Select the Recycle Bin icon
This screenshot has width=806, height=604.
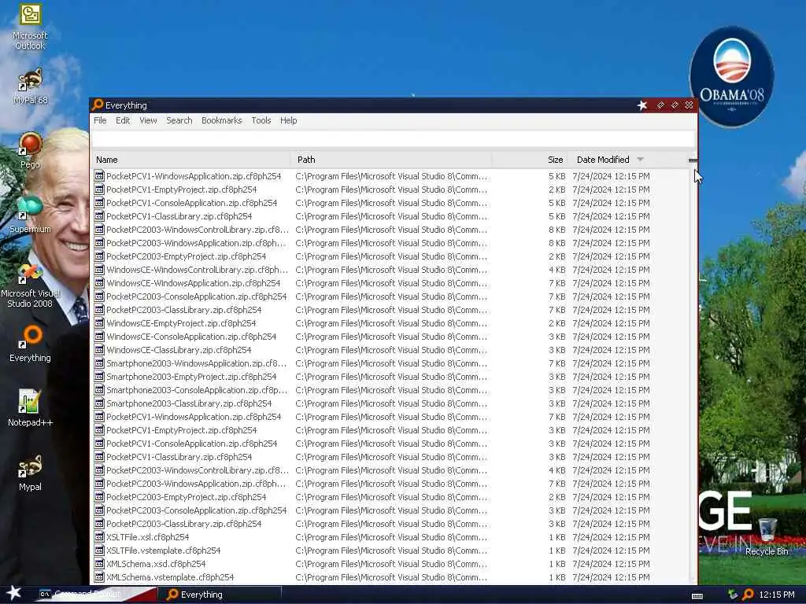pos(767,537)
